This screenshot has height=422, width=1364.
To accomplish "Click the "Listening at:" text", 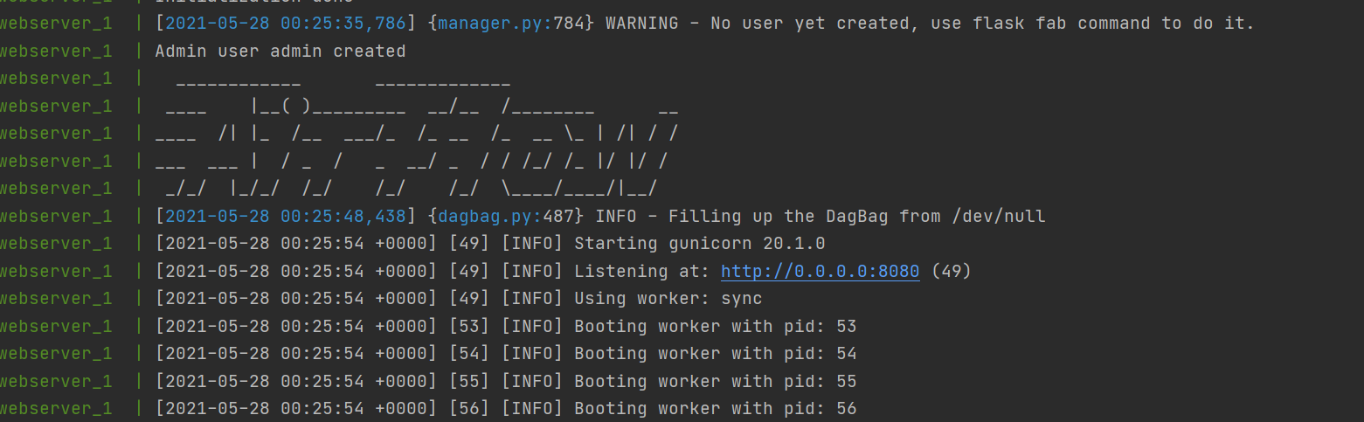I will 642,271.
